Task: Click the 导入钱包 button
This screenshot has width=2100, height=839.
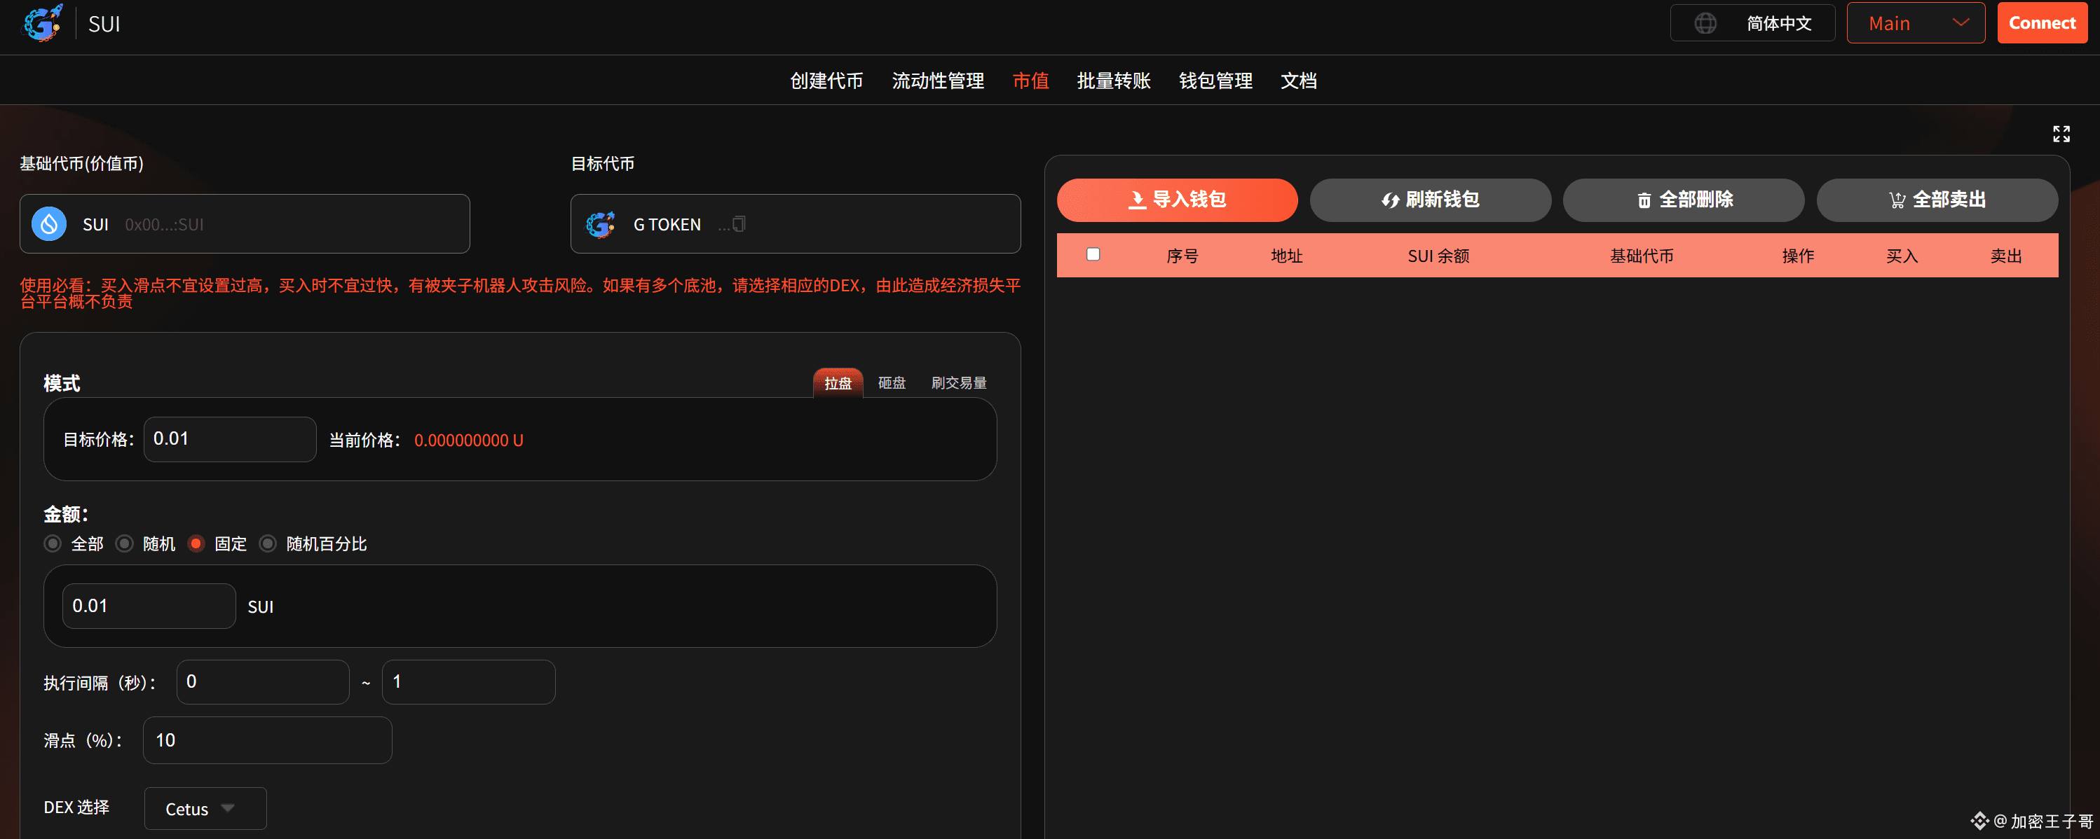Action: (1176, 200)
